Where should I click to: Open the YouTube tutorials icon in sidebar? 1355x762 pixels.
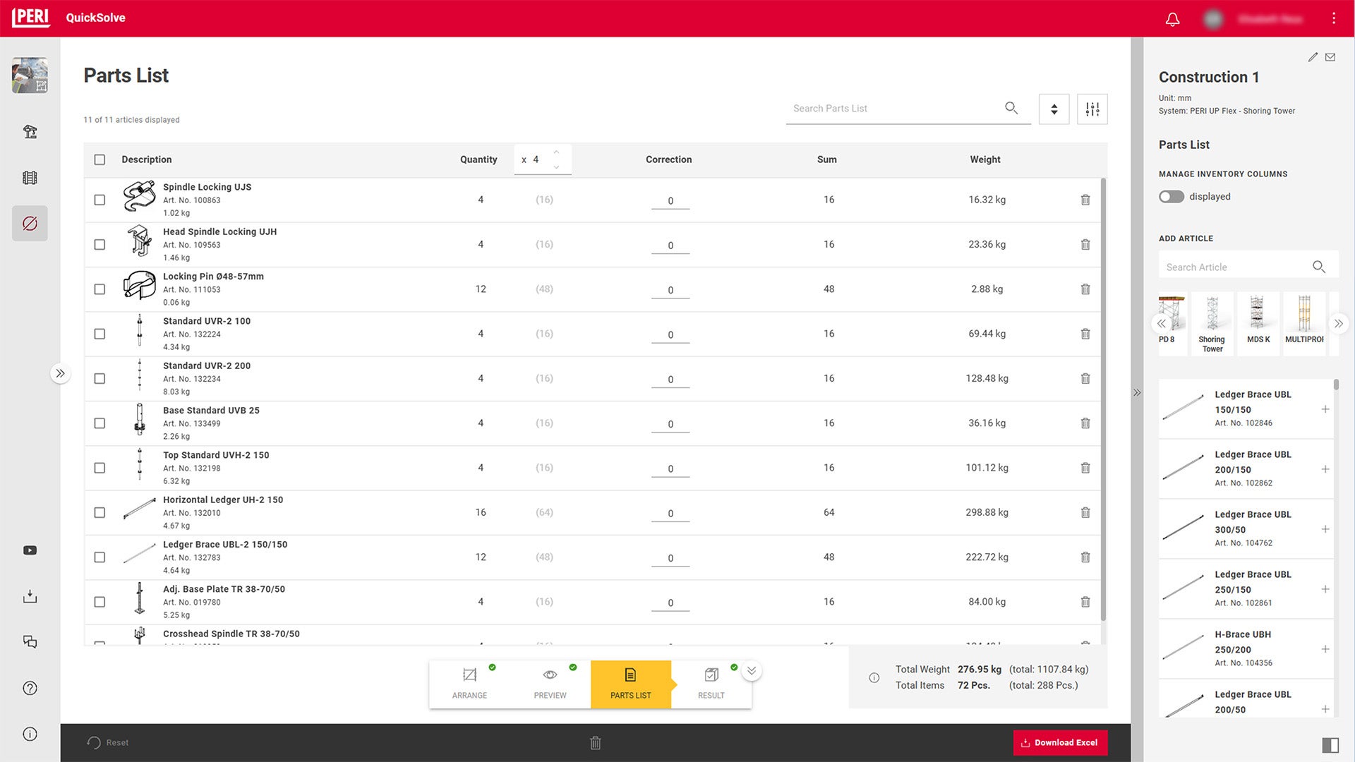[30, 550]
